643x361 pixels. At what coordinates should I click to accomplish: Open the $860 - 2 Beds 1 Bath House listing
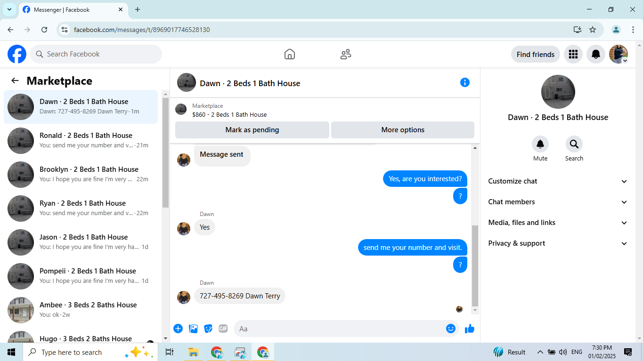coord(229,114)
